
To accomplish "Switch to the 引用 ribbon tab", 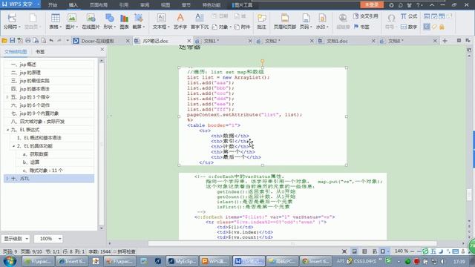I will point(124,5).
